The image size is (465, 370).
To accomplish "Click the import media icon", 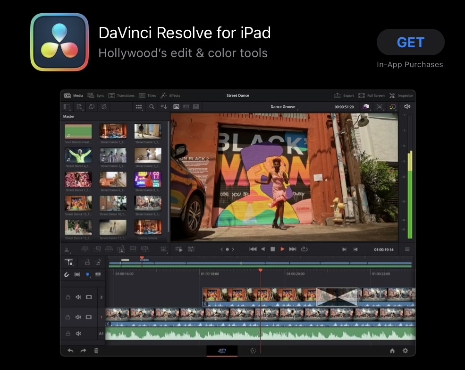I will click(79, 107).
